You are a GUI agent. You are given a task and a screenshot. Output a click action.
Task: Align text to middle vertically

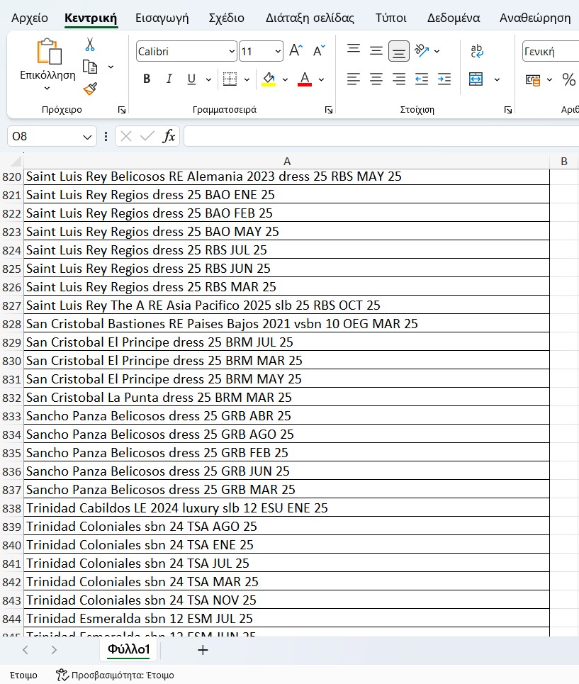pos(376,51)
